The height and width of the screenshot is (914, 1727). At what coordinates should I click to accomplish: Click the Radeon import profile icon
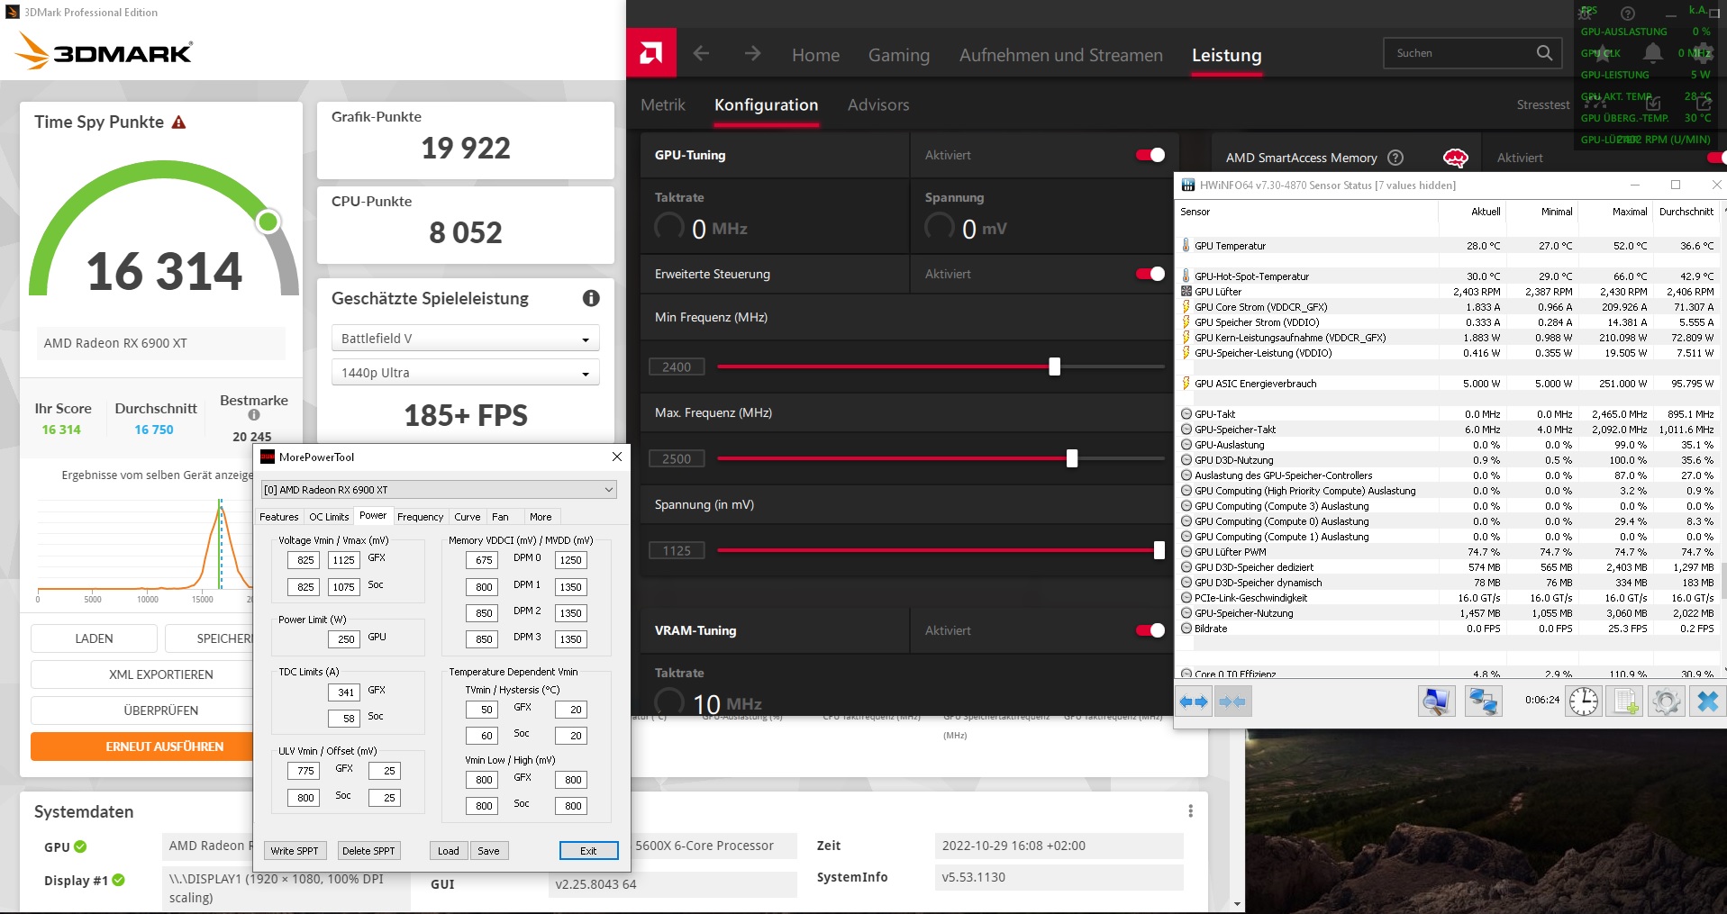coord(1653,104)
